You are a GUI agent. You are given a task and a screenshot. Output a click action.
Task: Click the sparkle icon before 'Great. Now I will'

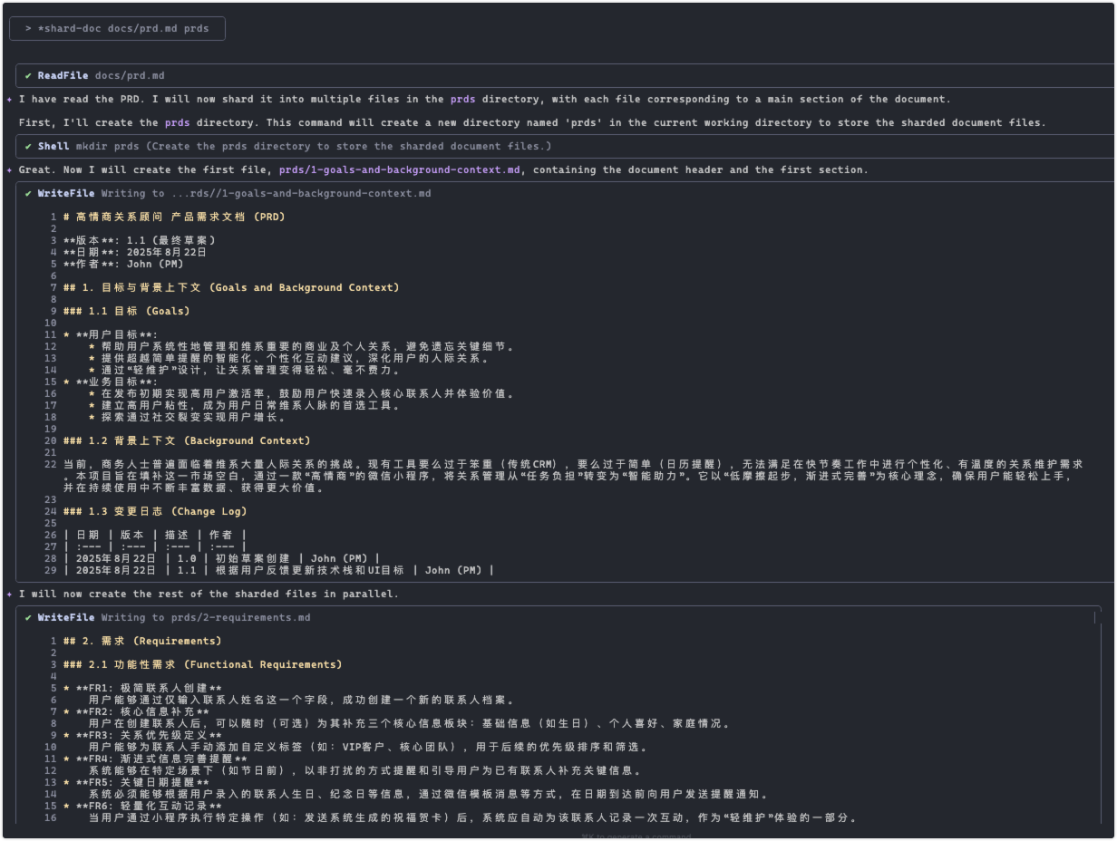click(9, 170)
